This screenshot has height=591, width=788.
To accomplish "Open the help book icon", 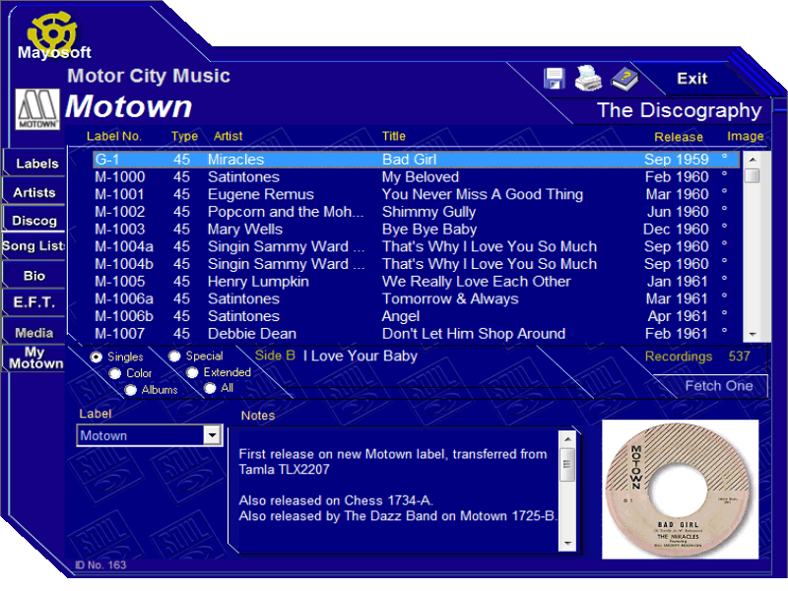I will coord(624,80).
